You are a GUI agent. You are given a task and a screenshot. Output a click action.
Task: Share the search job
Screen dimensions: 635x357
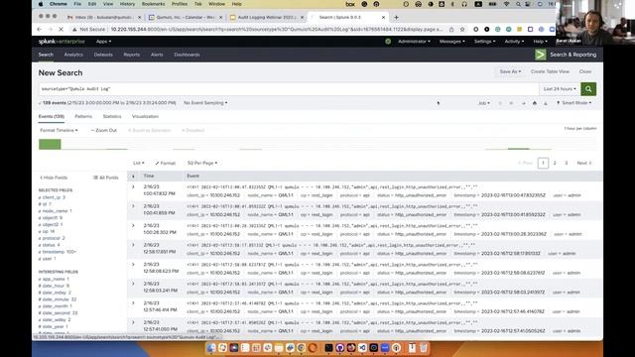(523, 103)
